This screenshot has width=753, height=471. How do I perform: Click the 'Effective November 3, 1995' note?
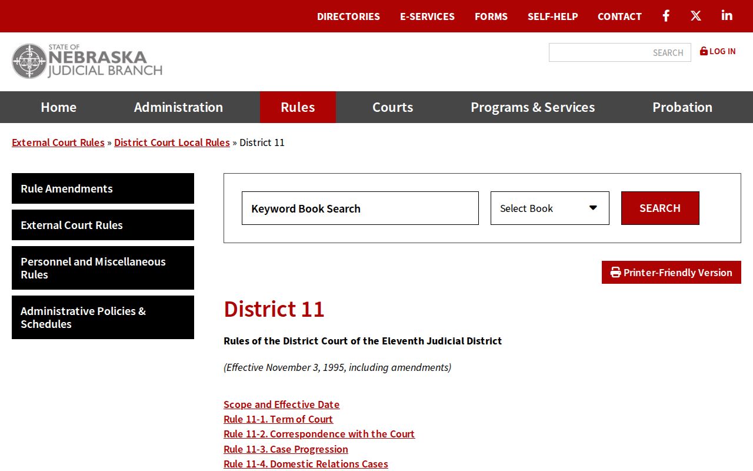337,367
